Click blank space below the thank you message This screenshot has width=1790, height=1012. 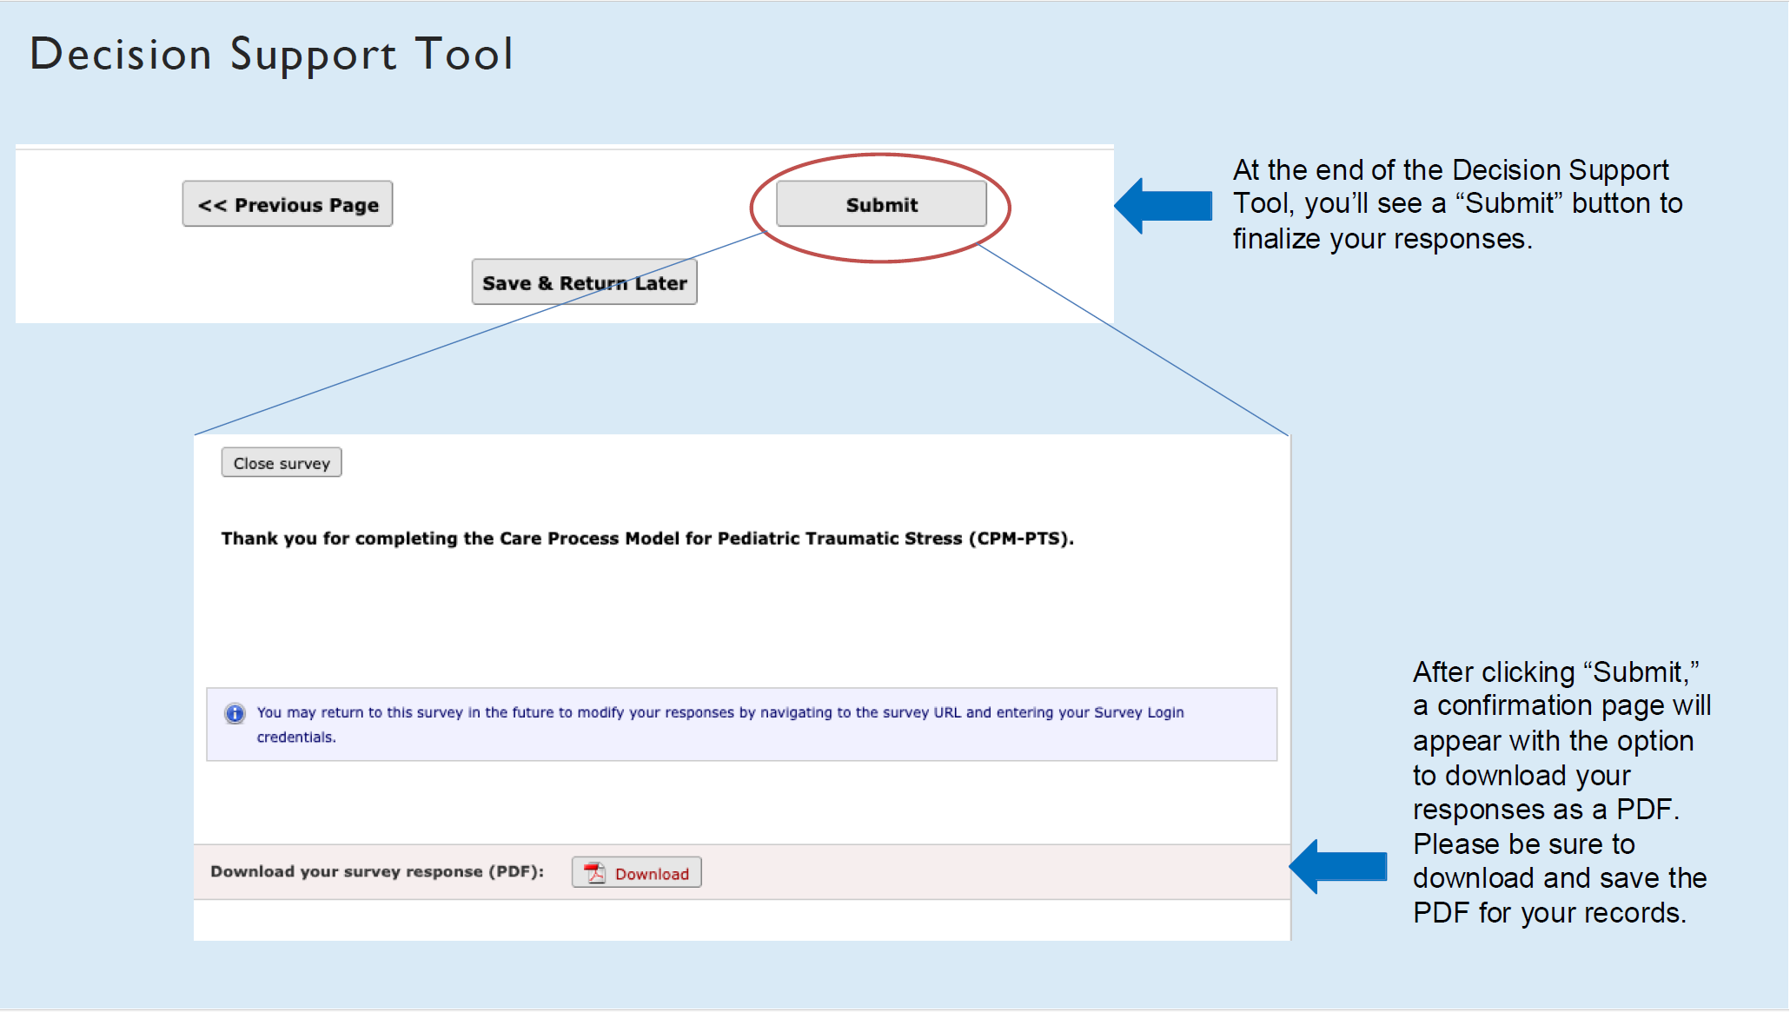(646, 617)
